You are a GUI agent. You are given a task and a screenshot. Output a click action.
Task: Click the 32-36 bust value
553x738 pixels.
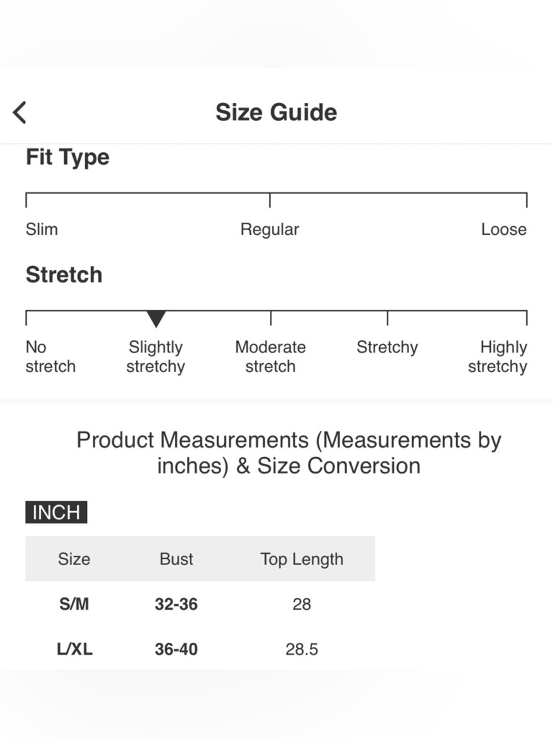click(176, 604)
